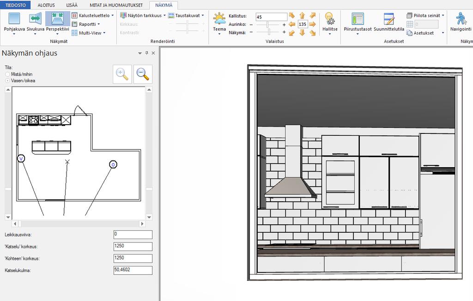The image size is (473, 301).
Task: Click the Aurinko brightness slider
Action: point(267,24)
